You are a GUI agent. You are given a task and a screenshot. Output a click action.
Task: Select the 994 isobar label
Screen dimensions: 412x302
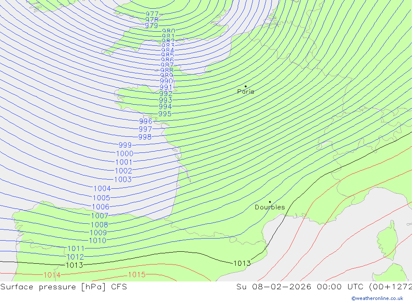(165, 107)
